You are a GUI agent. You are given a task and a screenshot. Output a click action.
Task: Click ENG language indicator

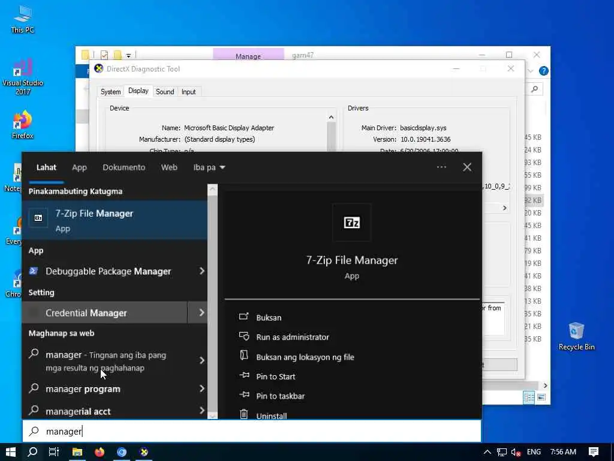click(534, 452)
